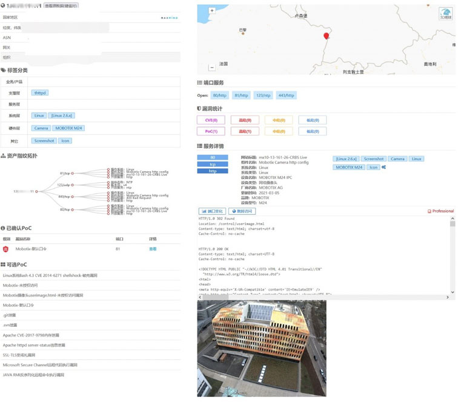Image resolution: width=458 pixels, height=417 pixels.
Task: Select the http tab in service details
Action: tap(213, 171)
